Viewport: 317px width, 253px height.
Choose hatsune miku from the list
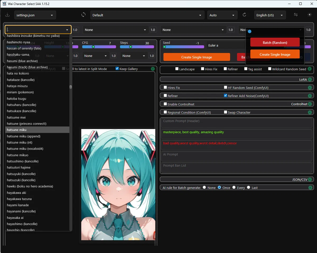coord(37,130)
